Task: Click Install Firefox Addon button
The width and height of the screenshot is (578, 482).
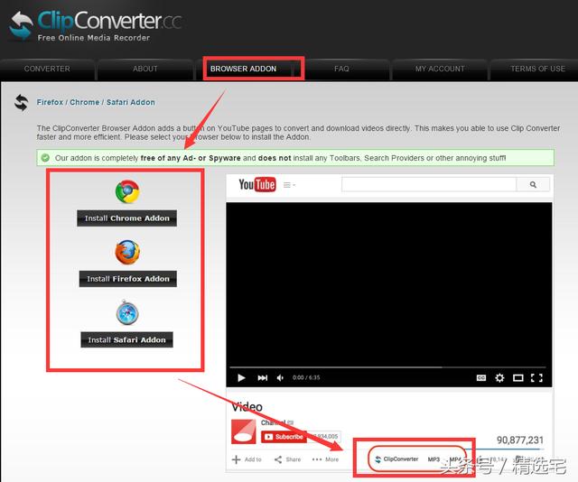Action: click(x=128, y=279)
